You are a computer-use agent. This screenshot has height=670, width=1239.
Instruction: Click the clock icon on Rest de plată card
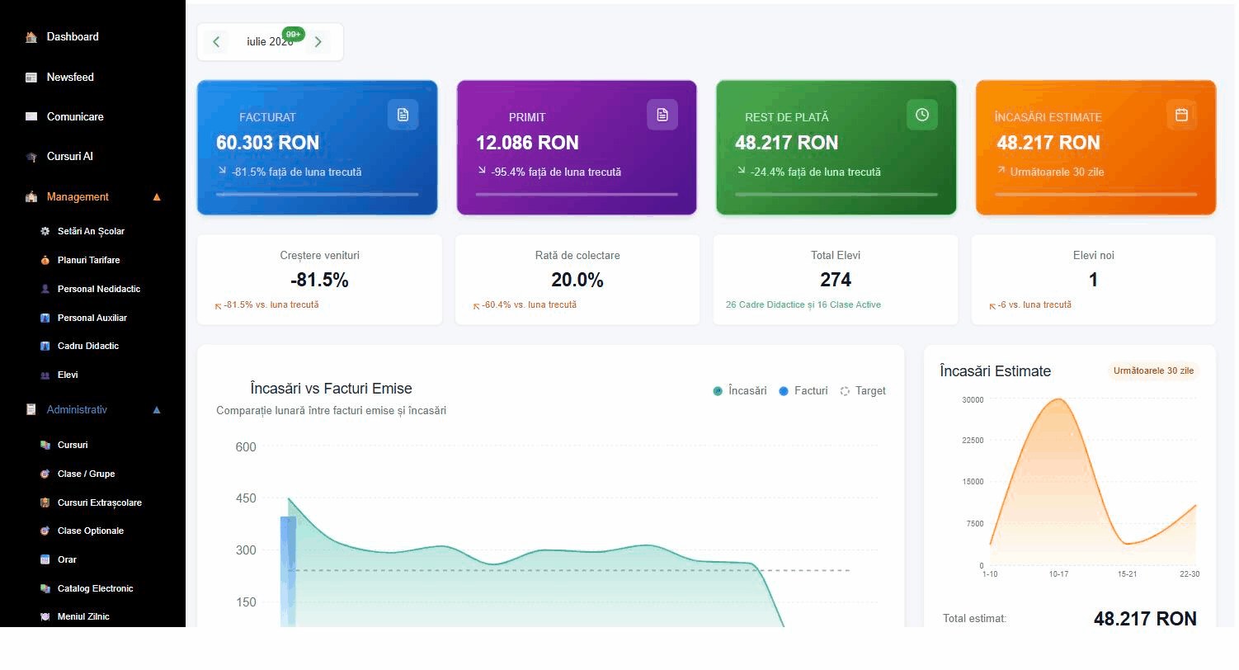(922, 115)
